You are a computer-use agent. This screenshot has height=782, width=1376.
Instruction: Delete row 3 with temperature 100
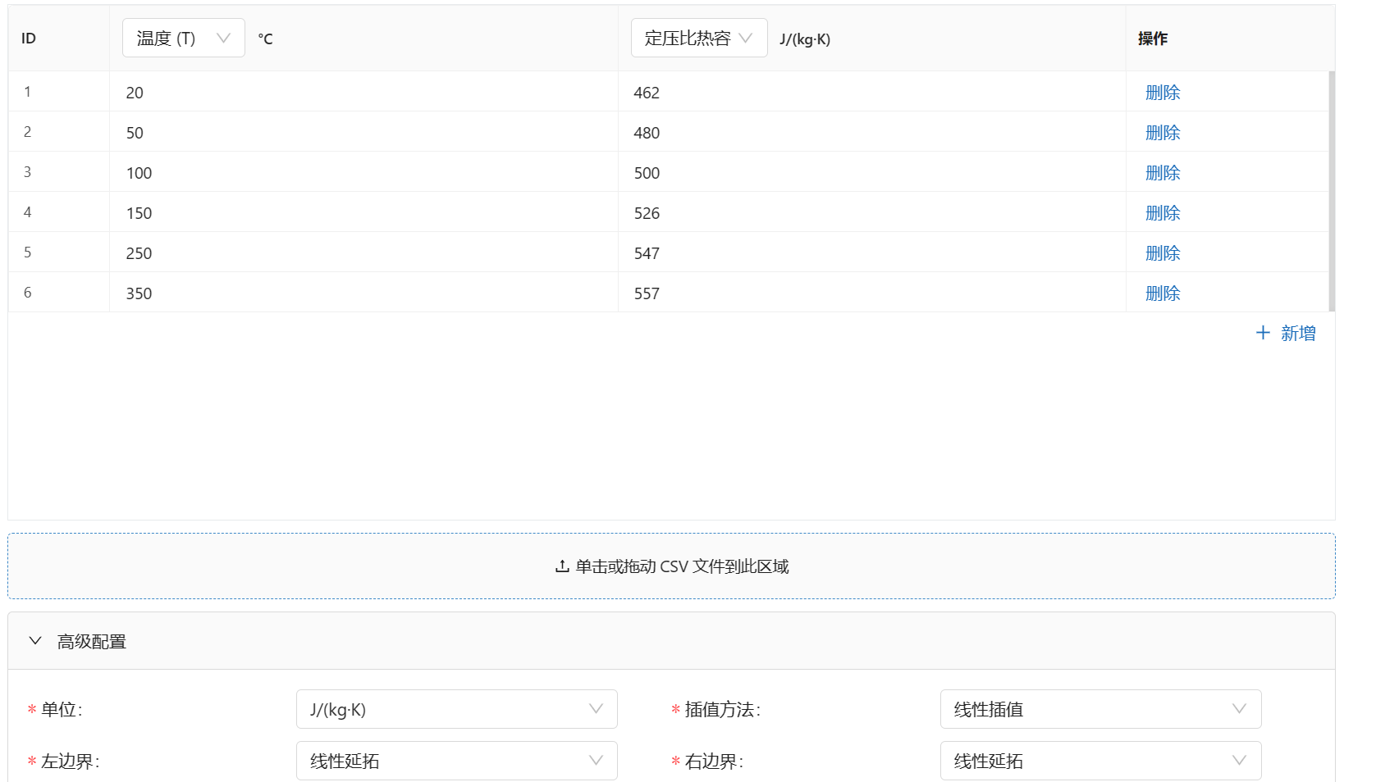coord(1163,173)
